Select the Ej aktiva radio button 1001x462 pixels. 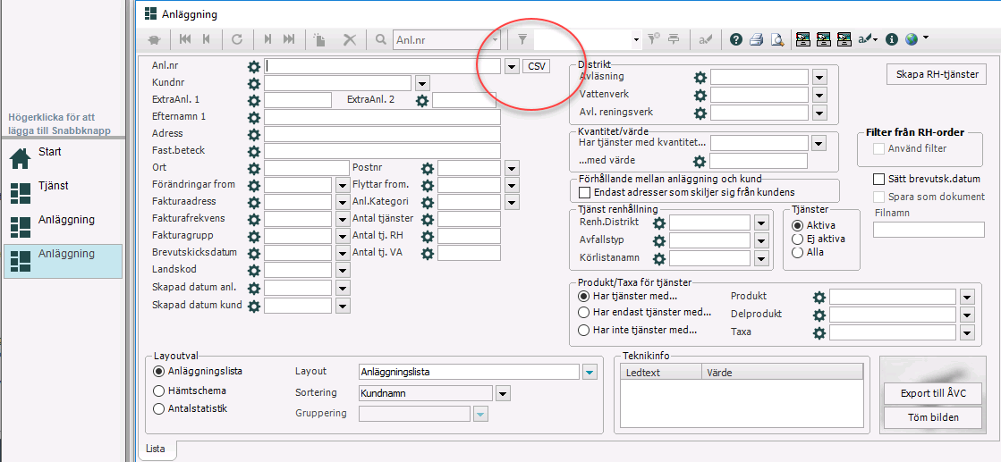click(797, 239)
